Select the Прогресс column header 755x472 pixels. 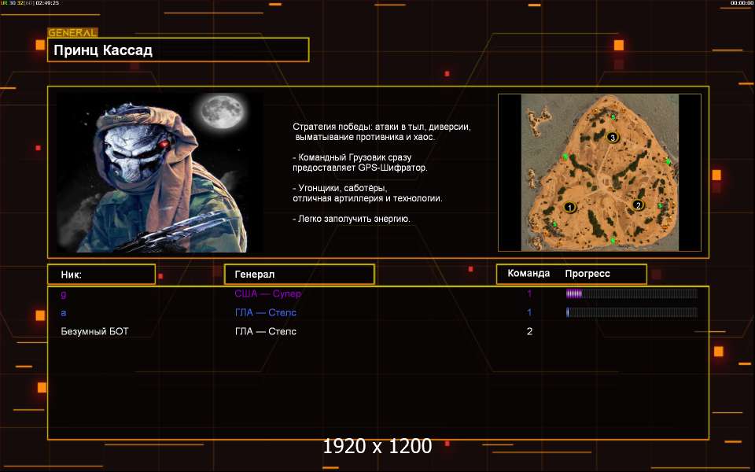[587, 274]
